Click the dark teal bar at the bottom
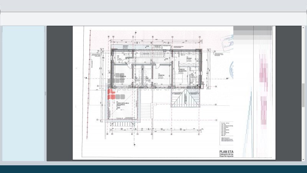The width and height of the screenshot is (307, 173). [x=153, y=169]
